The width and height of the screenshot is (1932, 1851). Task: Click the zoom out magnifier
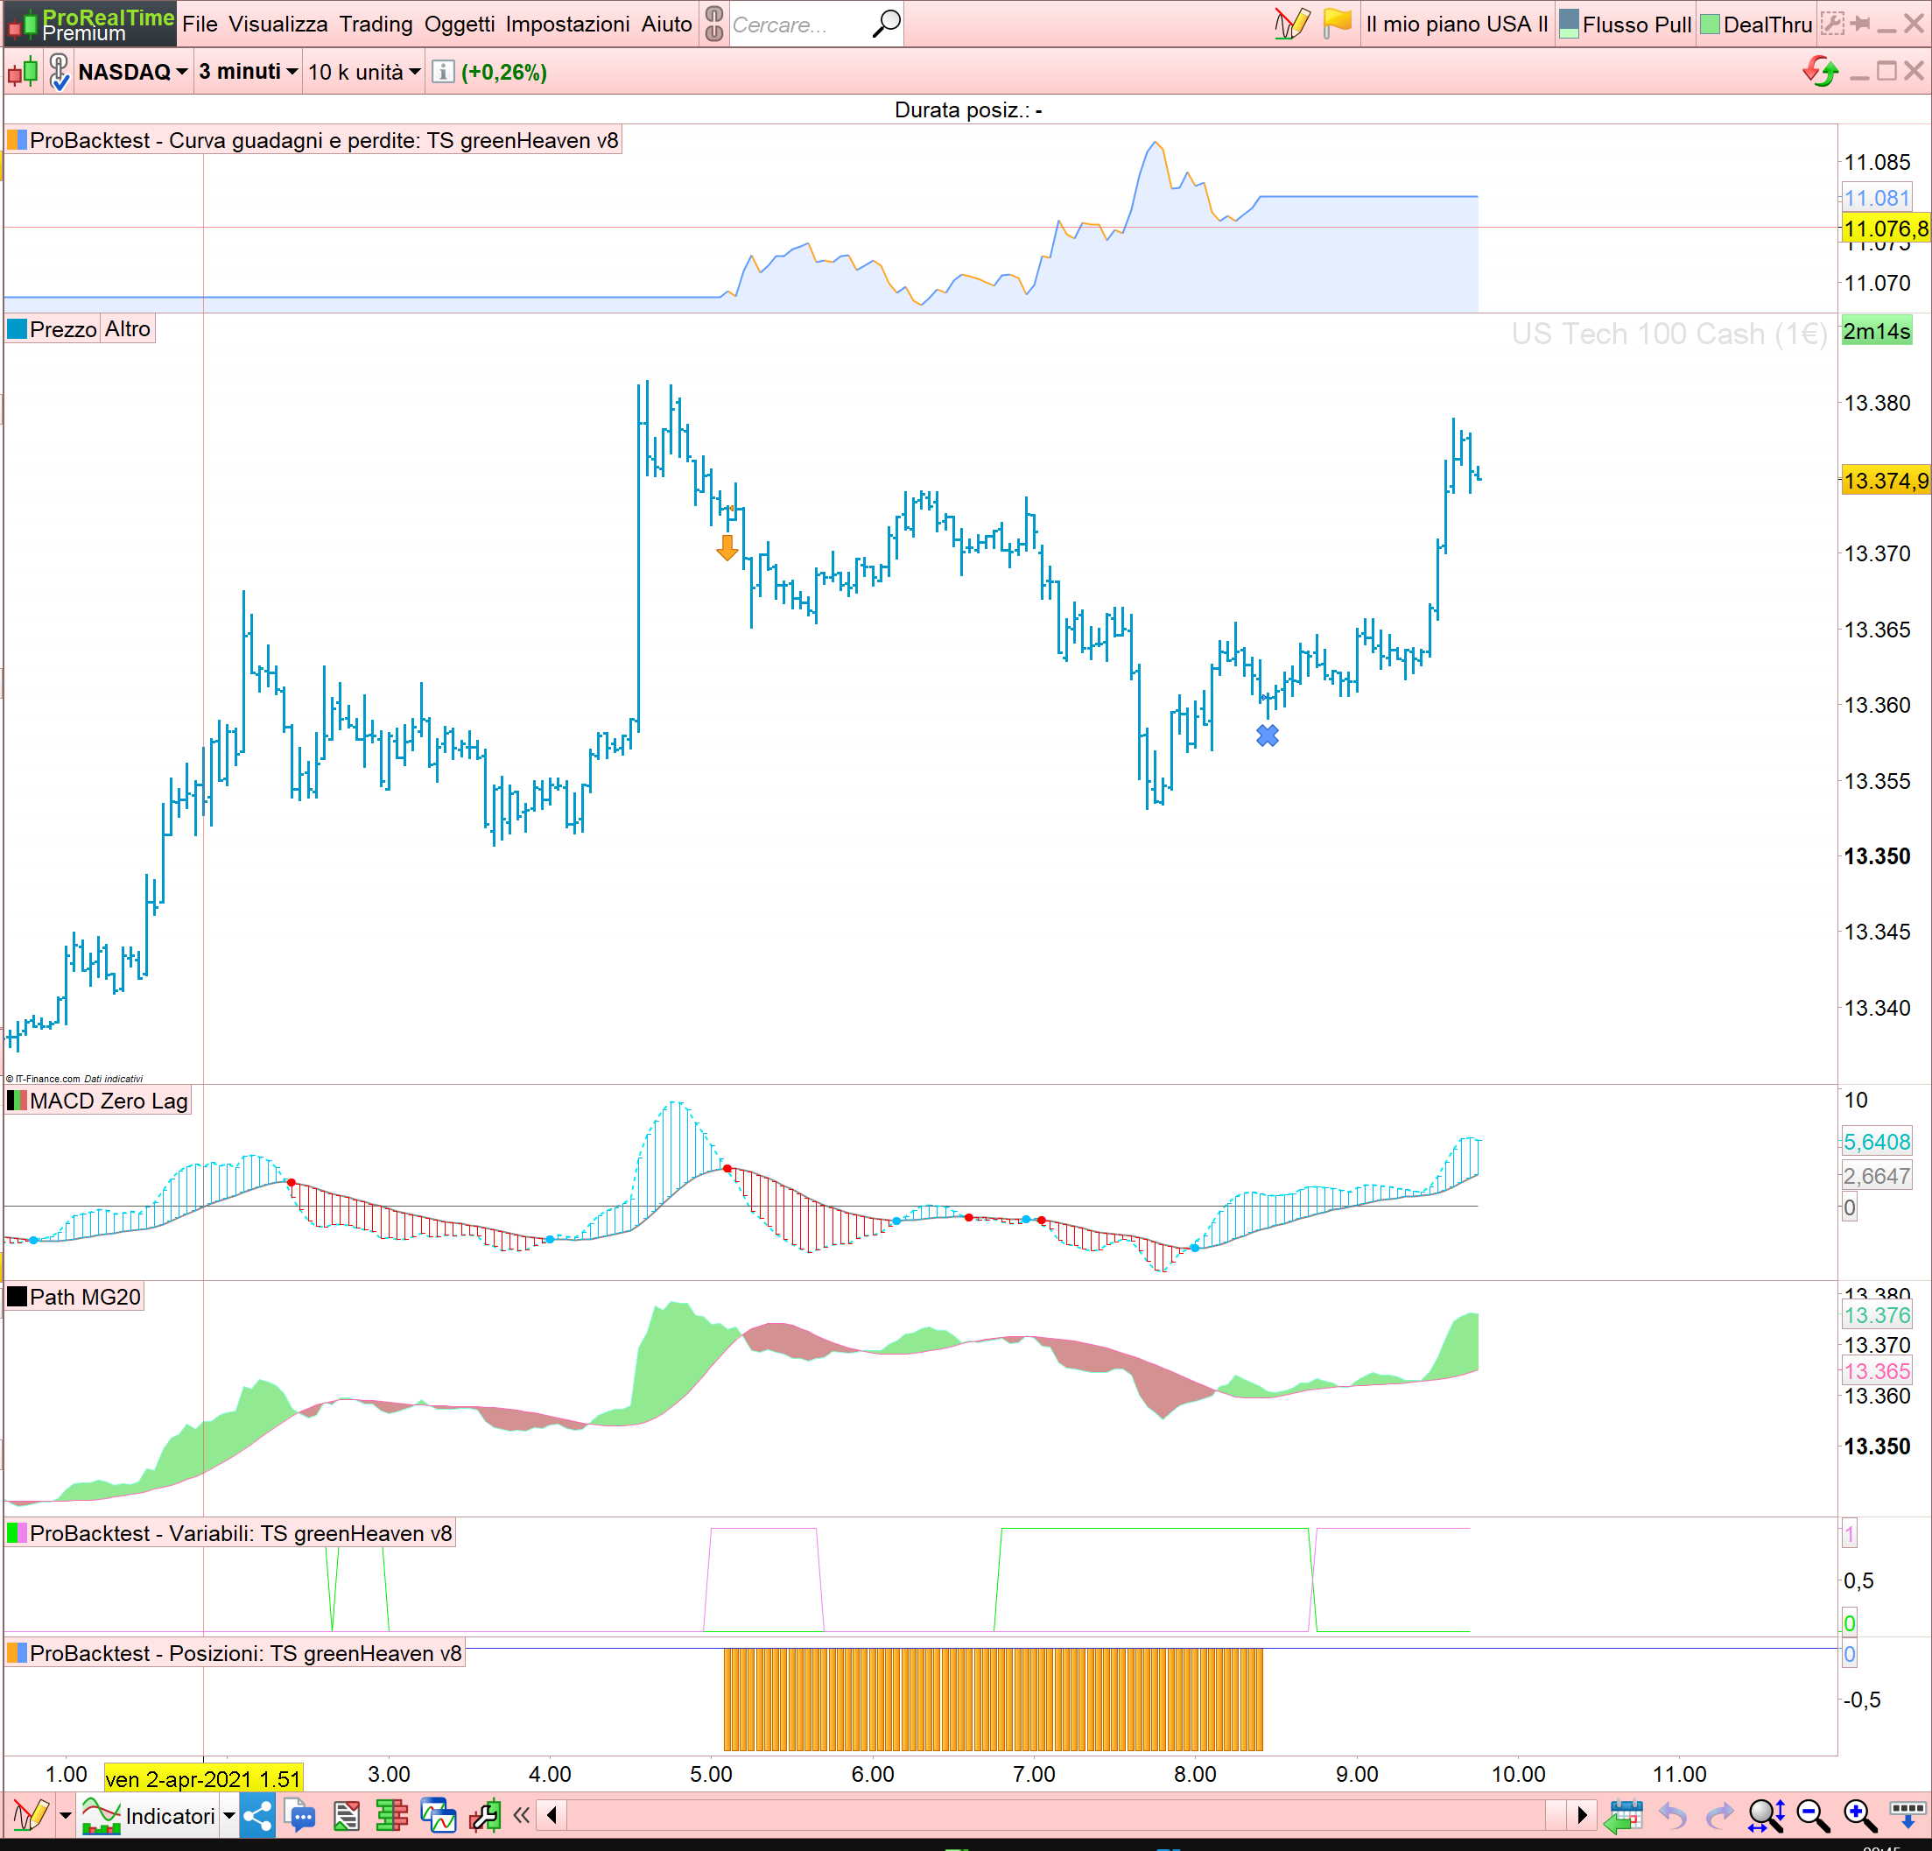(1812, 1815)
